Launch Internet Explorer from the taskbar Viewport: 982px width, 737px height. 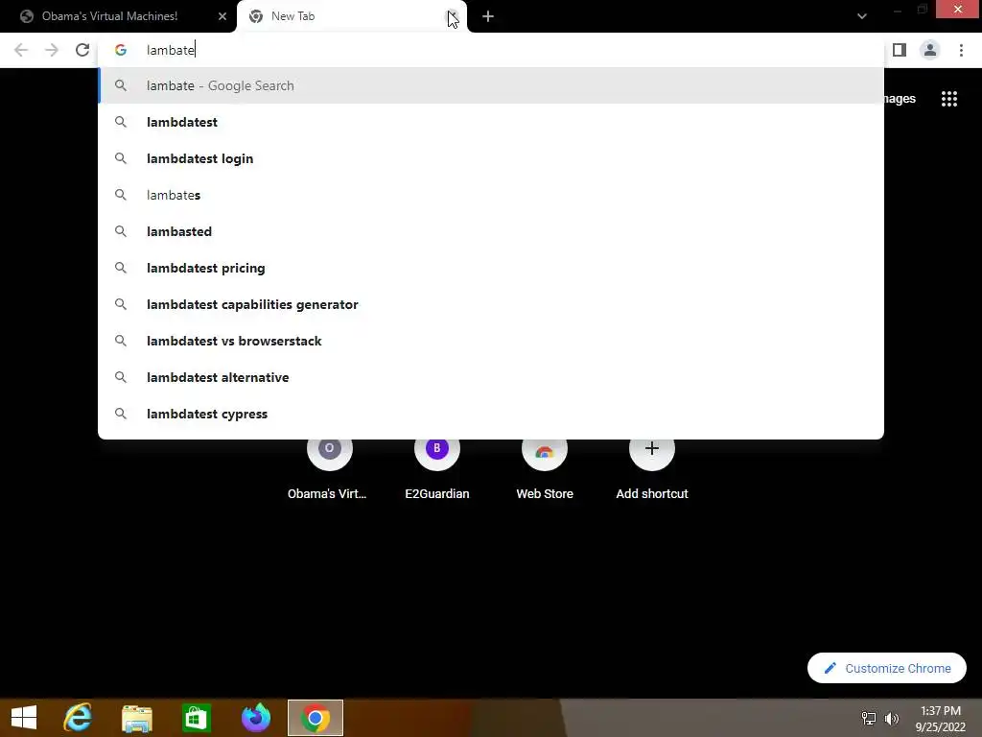(x=78, y=718)
